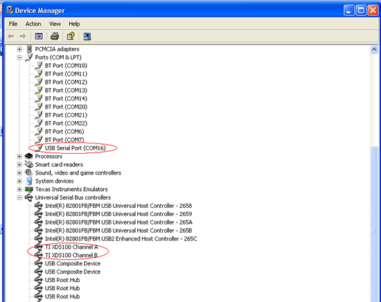
Task: Click the Print toolbar icon
Action: click(x=55, y=37)
